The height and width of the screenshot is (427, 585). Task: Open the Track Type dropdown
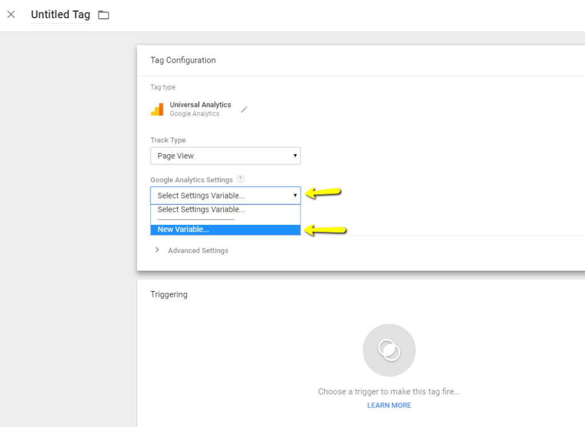pyautogui.click(x=225, y=155)
